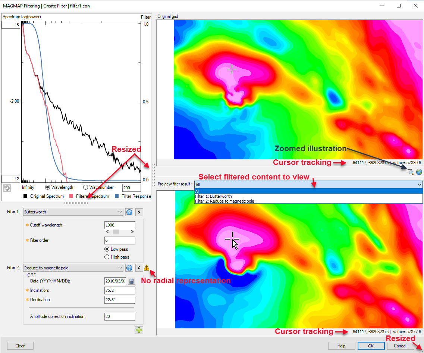Click the cutoff wavelength slider thumb
Image resolution: width=424 pixels, height=353 pixels.
[116, 232]
